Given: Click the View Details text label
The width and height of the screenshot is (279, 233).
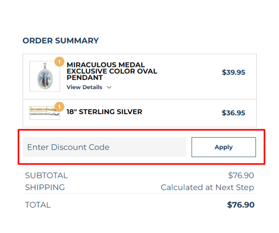Looking at the screenshot, I should 84,87.
